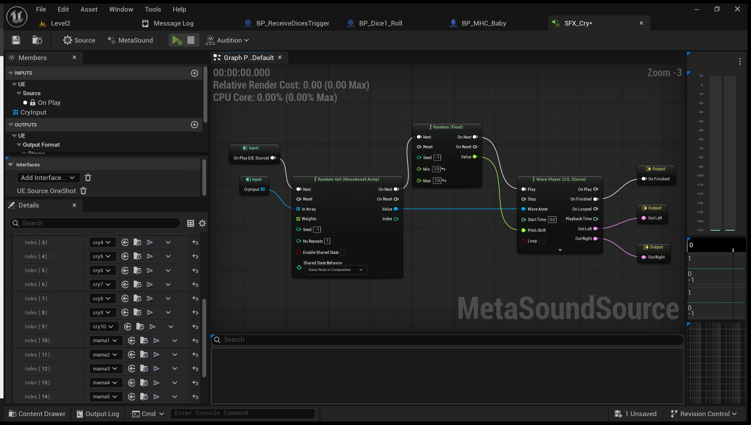This screenshot has width=751, height=425.
Task: Toggle the No Repeats value box
Action: point(327,241)
